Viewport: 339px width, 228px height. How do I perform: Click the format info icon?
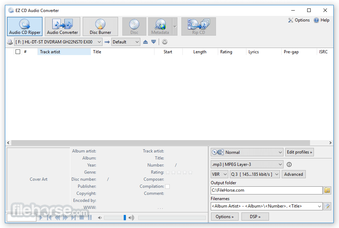[289, 164]
